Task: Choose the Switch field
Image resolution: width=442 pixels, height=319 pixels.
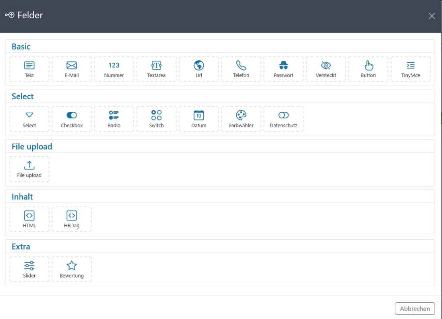Action: click(156, 119)
